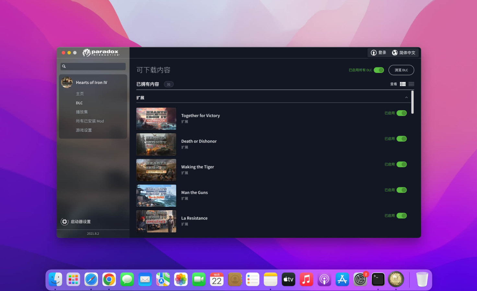Toggle the enable all DLC switch
477x291 pixels.
coord(378,70)
